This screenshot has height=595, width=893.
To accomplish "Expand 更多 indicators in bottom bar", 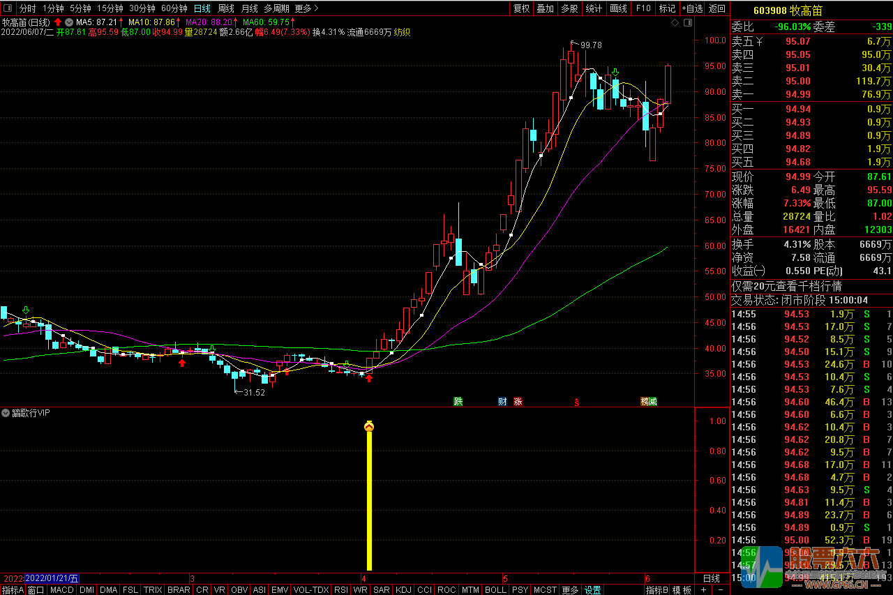I will click(570, 590).
